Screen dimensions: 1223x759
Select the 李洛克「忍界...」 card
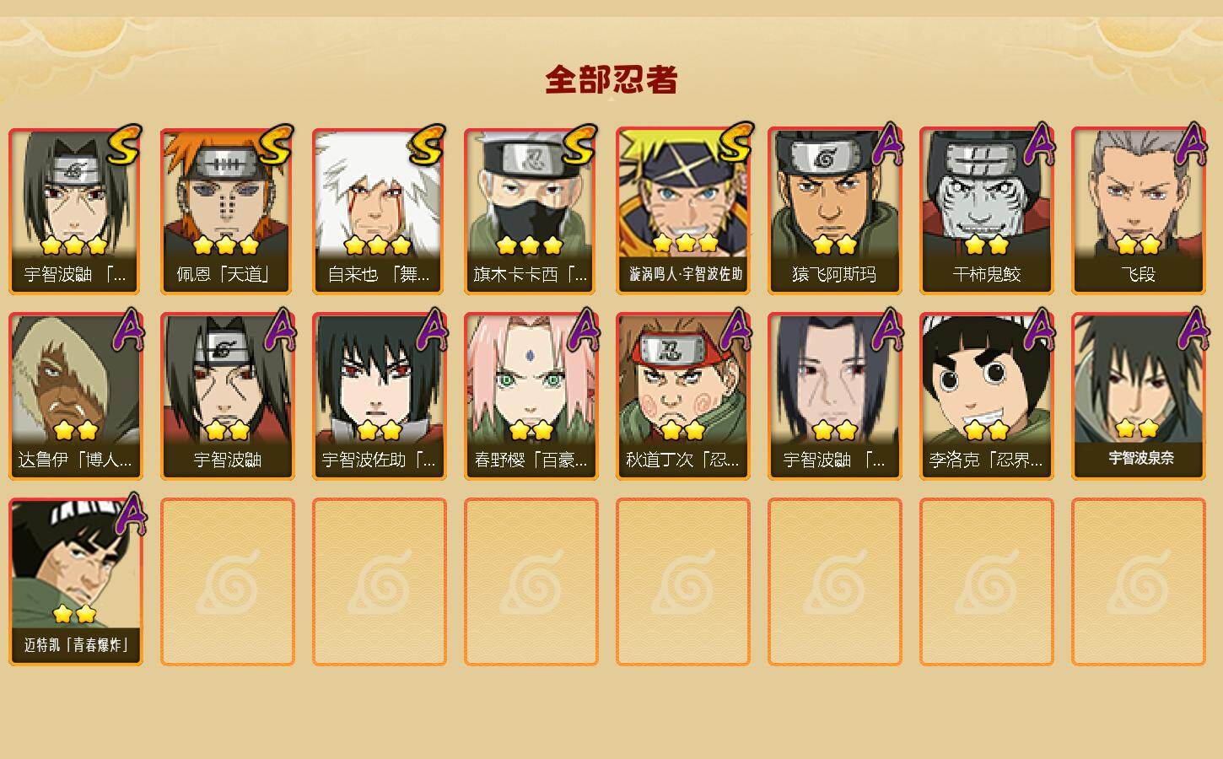986,396
